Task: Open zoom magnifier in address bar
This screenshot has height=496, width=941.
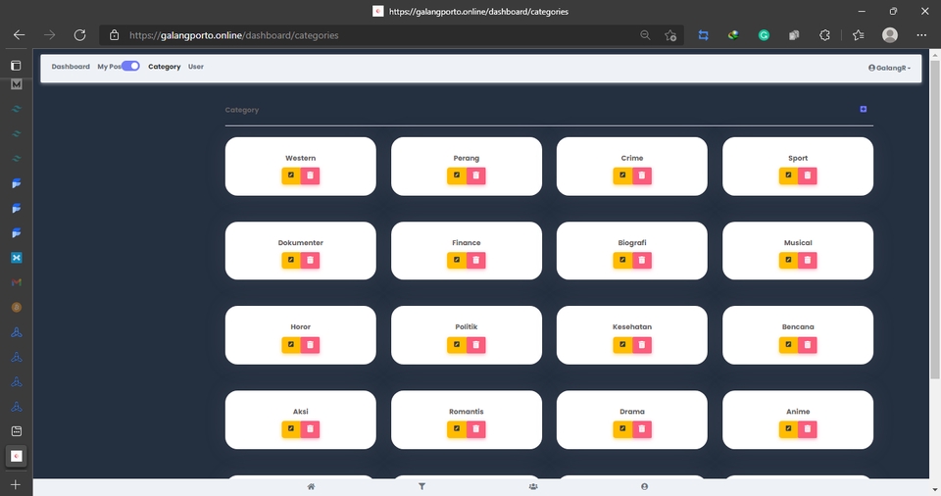Action: point(645,35)
